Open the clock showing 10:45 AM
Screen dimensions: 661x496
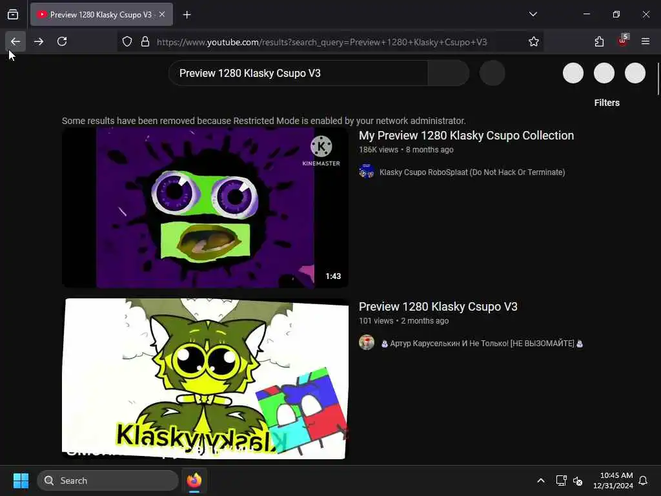(x=613, y=480)
